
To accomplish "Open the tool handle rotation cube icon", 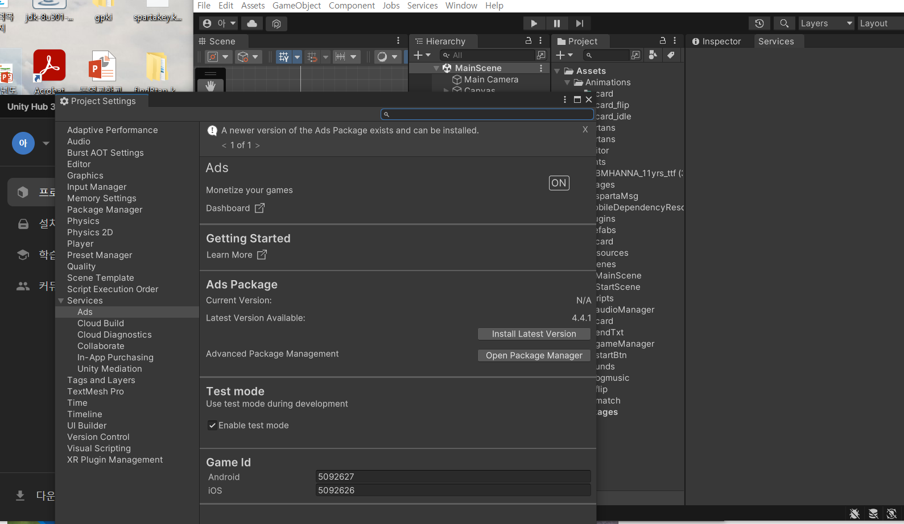I will click(243, 57).
